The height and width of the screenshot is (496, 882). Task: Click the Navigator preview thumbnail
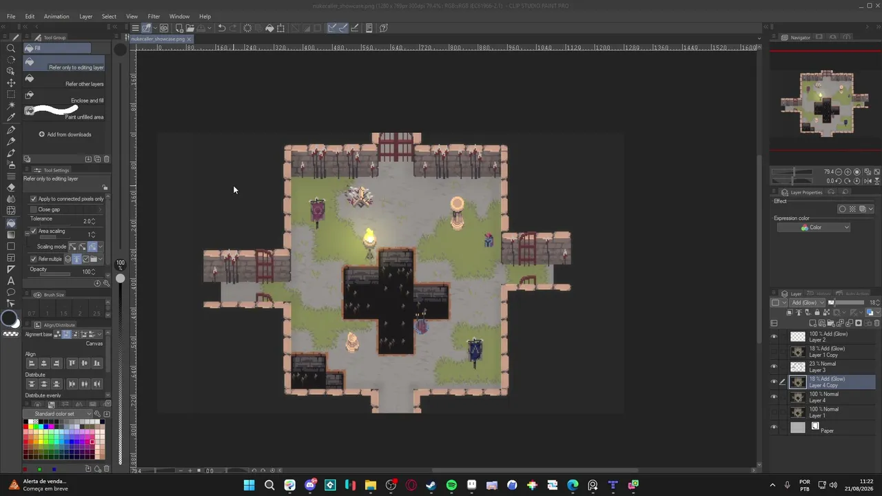click(x=825, y=103)
